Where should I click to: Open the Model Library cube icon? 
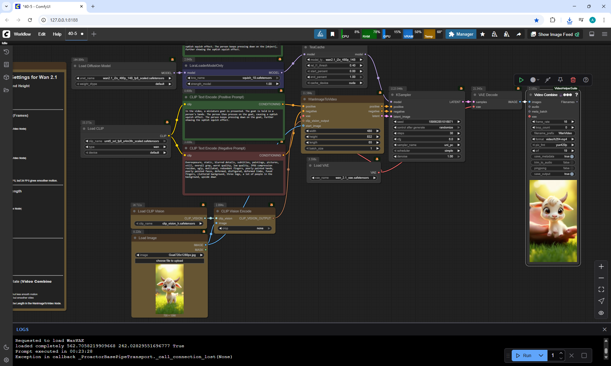(x=6, y=77)
